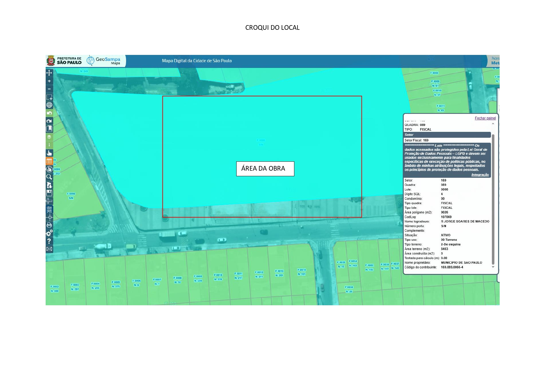Click the scrollbar up arrow in info panel
545x385 pixels.
[493, 124]
